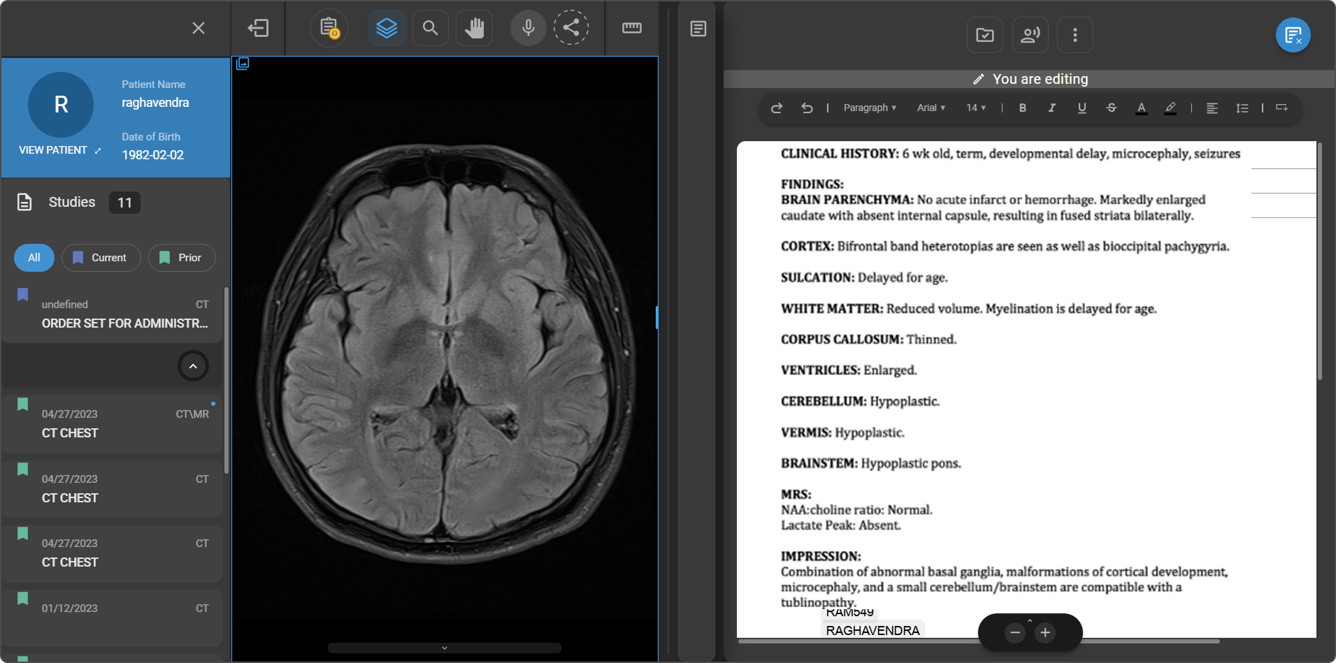
Task: Filter studies by Current tab
Action: click(101, 258)
